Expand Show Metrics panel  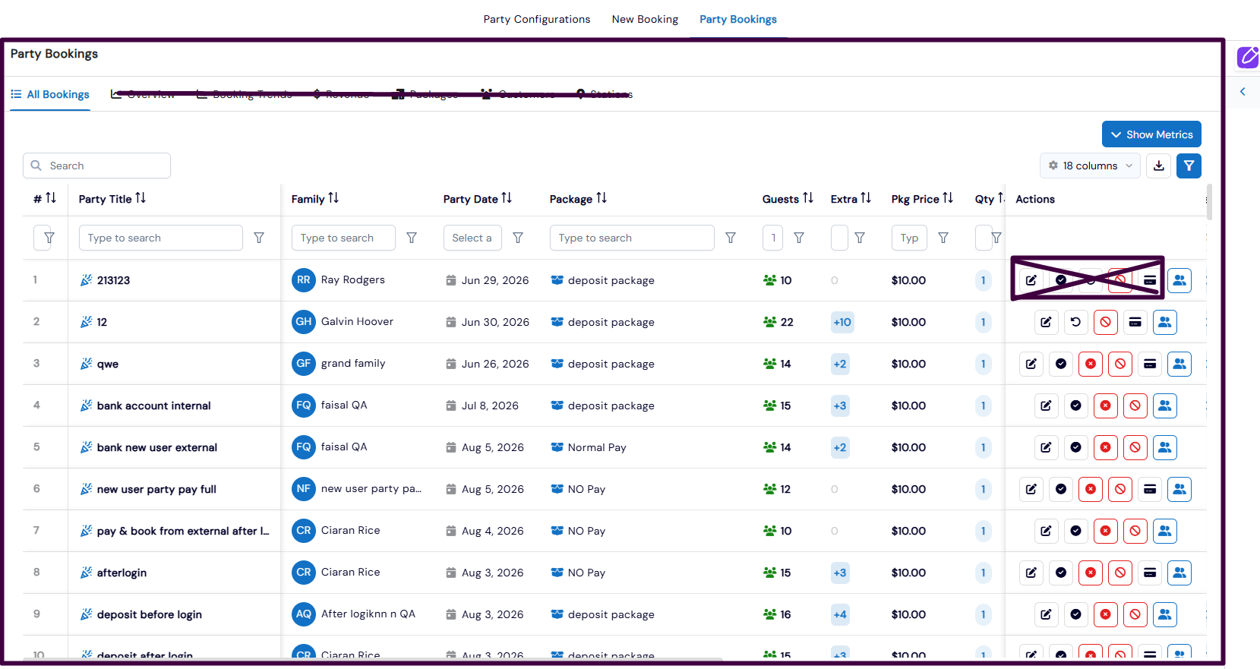[1151, 134]
